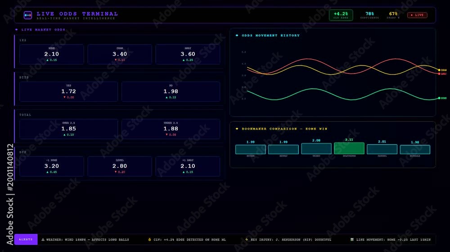
Task: Select the BTTS No 1.98 card
Action: (171, 92)
